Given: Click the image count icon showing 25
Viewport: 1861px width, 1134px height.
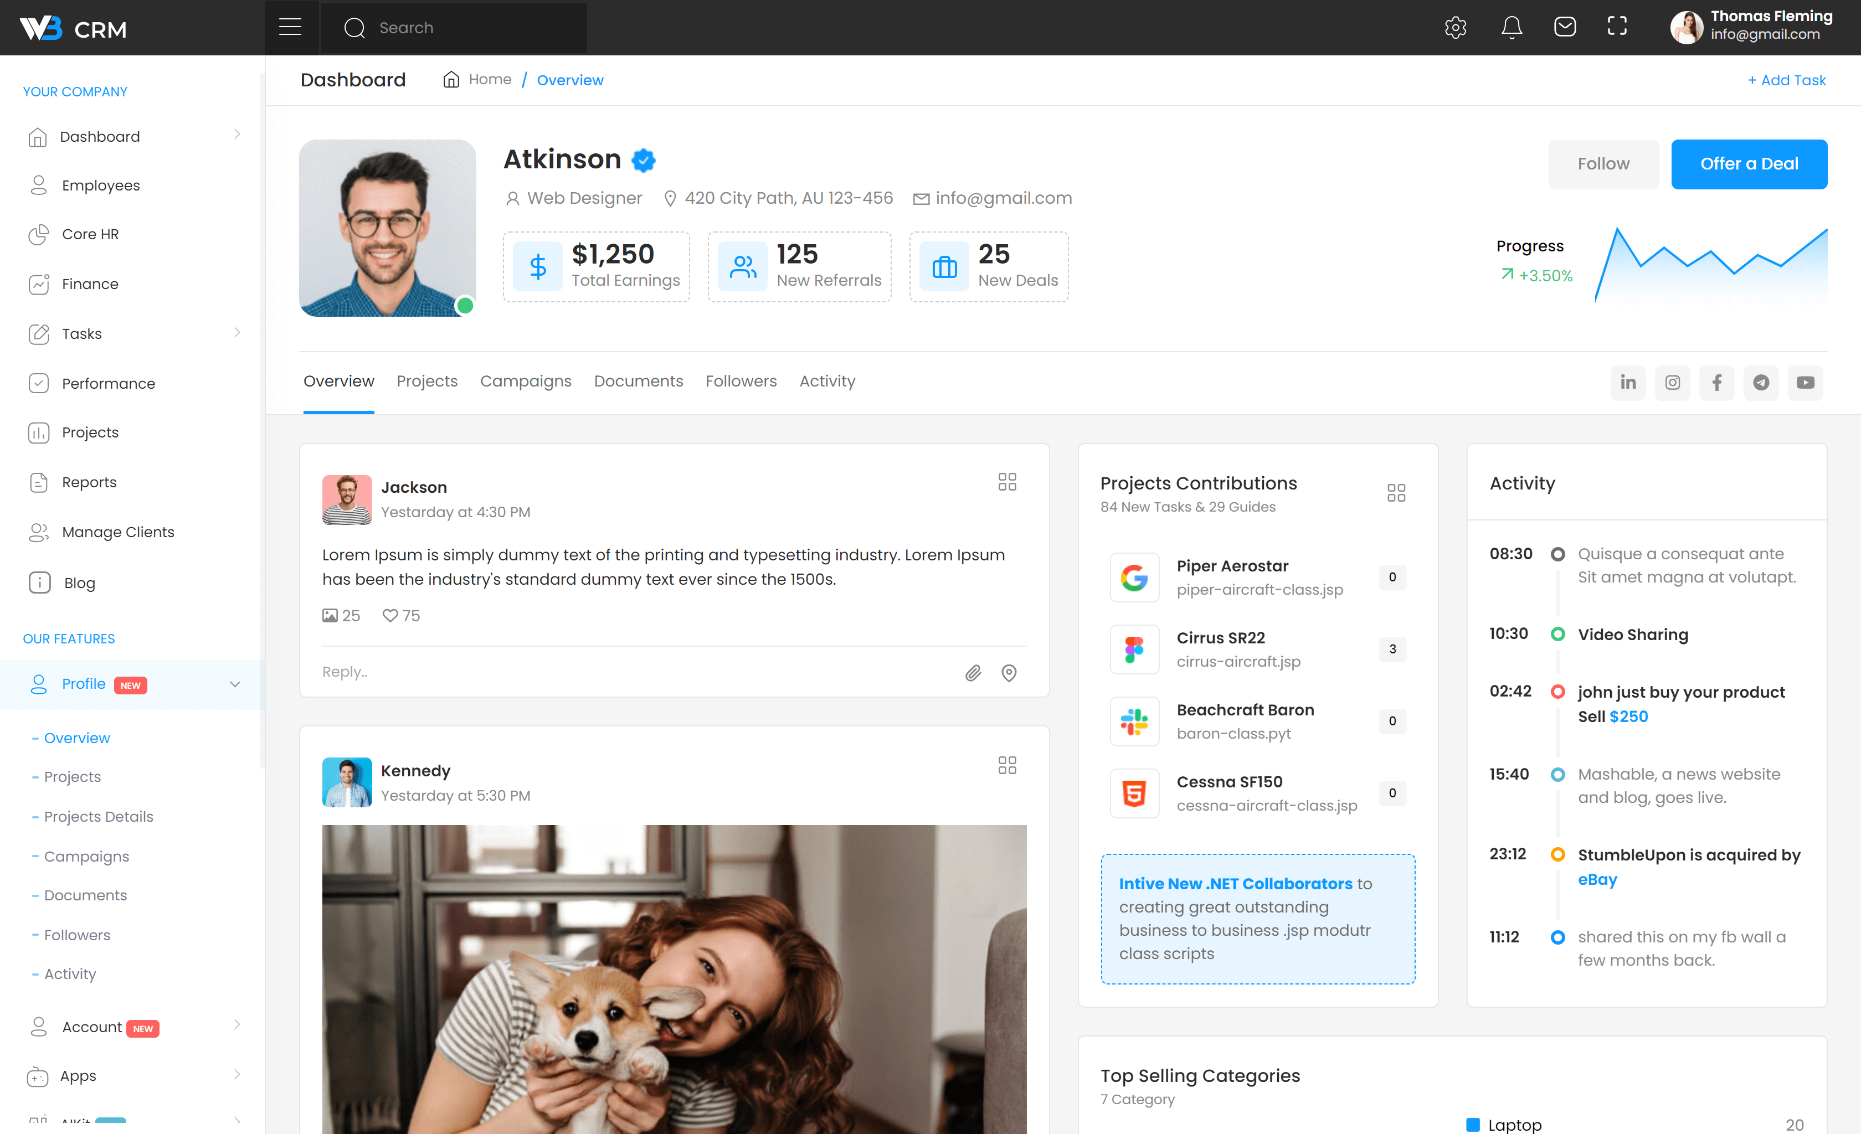Looking at the screenshot, I should (x=330, y=615).
